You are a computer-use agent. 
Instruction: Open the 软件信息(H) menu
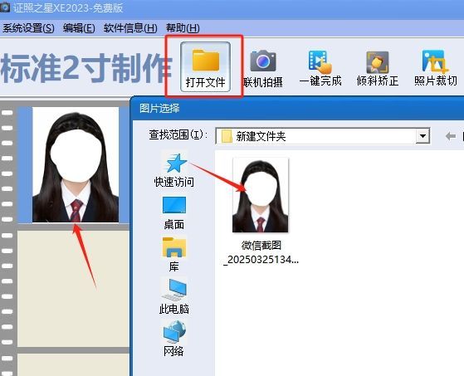tap(130, 28)
